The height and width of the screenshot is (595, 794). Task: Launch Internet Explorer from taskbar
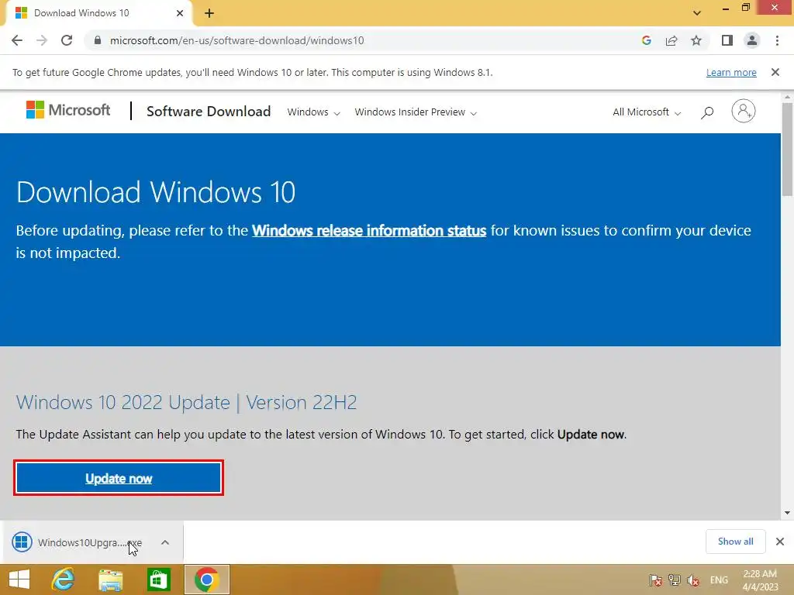tap(63, 580)
